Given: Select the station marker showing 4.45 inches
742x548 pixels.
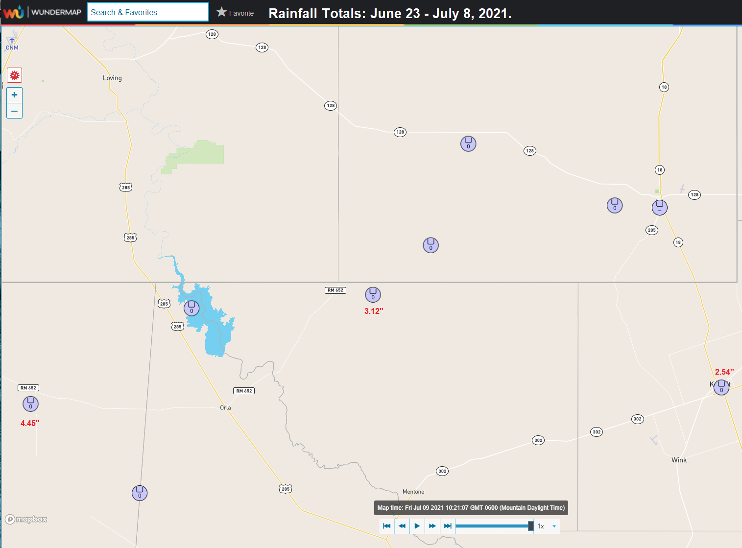Looking at the screenshot, I should tap(30, 404).
